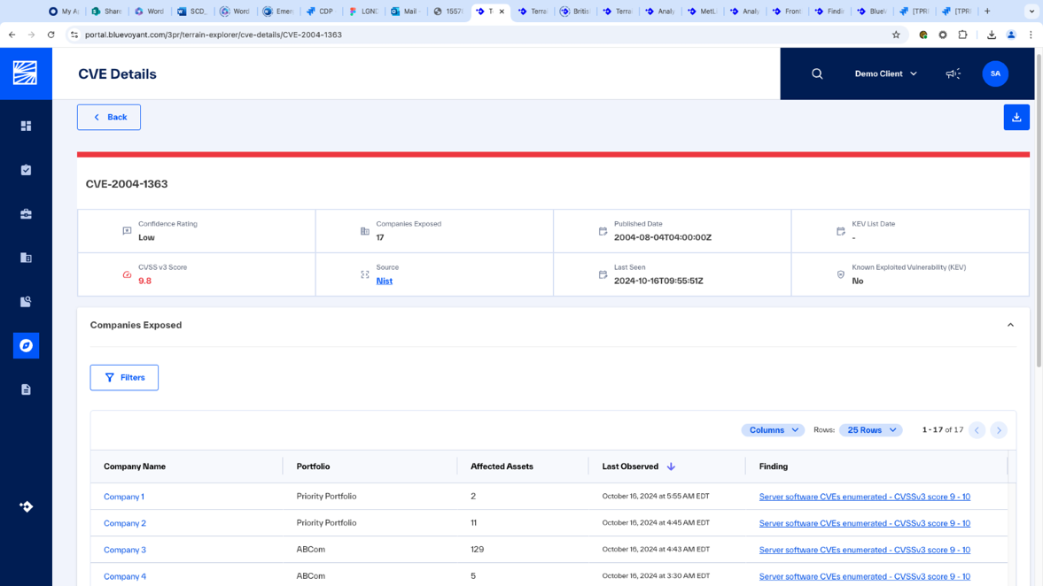Open the Columns dropdown
Image resolution: width=1043 pixels, height=586 pixels.
(x=773, y=430)
